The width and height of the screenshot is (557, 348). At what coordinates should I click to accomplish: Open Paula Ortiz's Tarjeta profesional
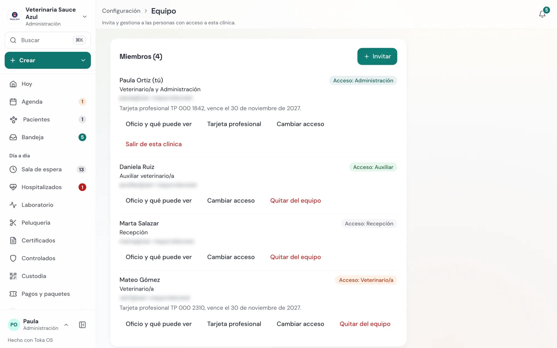point(234,124)
